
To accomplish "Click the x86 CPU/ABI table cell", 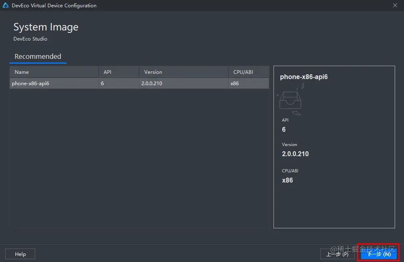I will pyautogui.click(x=249, y=83).
